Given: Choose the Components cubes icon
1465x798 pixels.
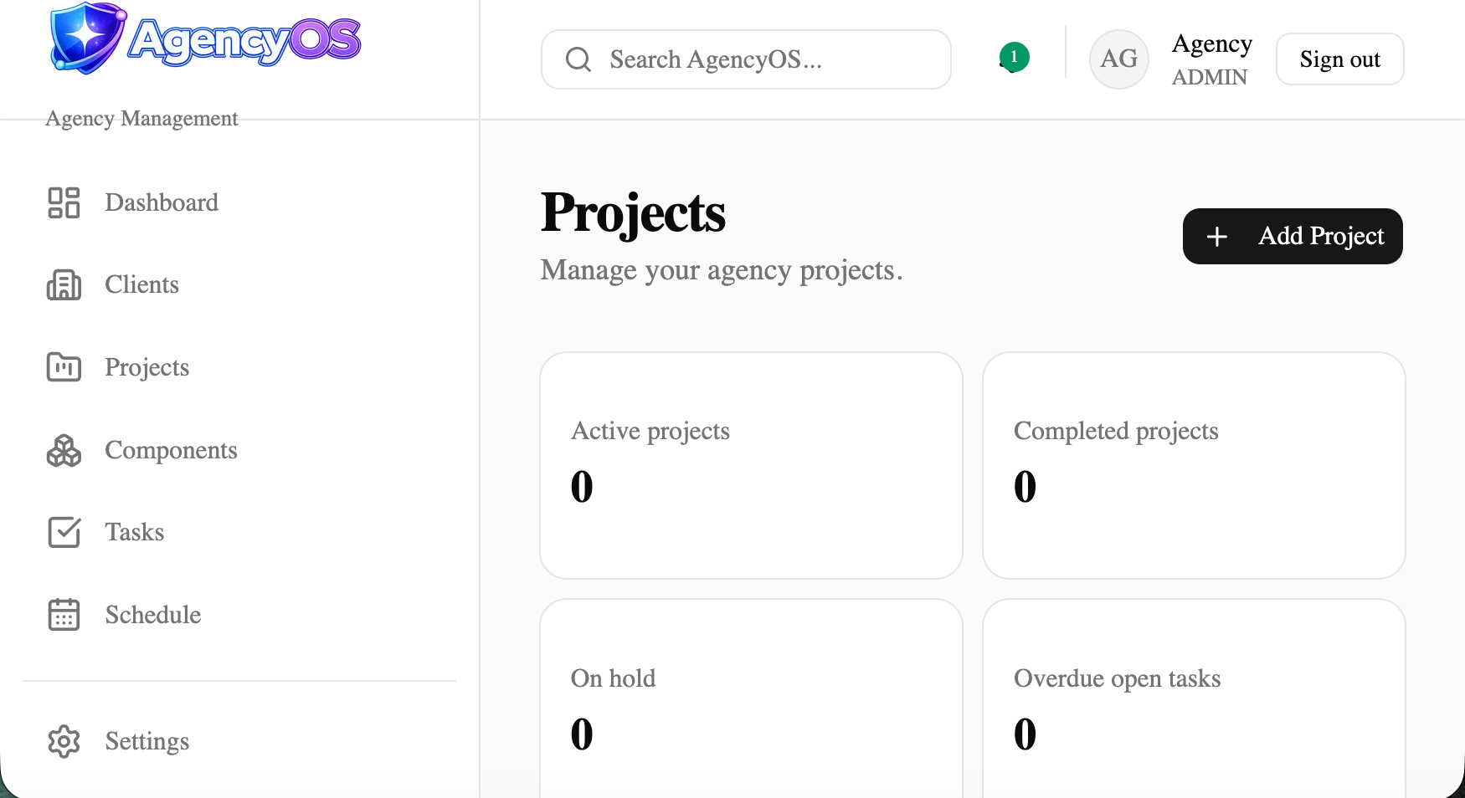Looking at the screenshot, I should click(64, 450).
